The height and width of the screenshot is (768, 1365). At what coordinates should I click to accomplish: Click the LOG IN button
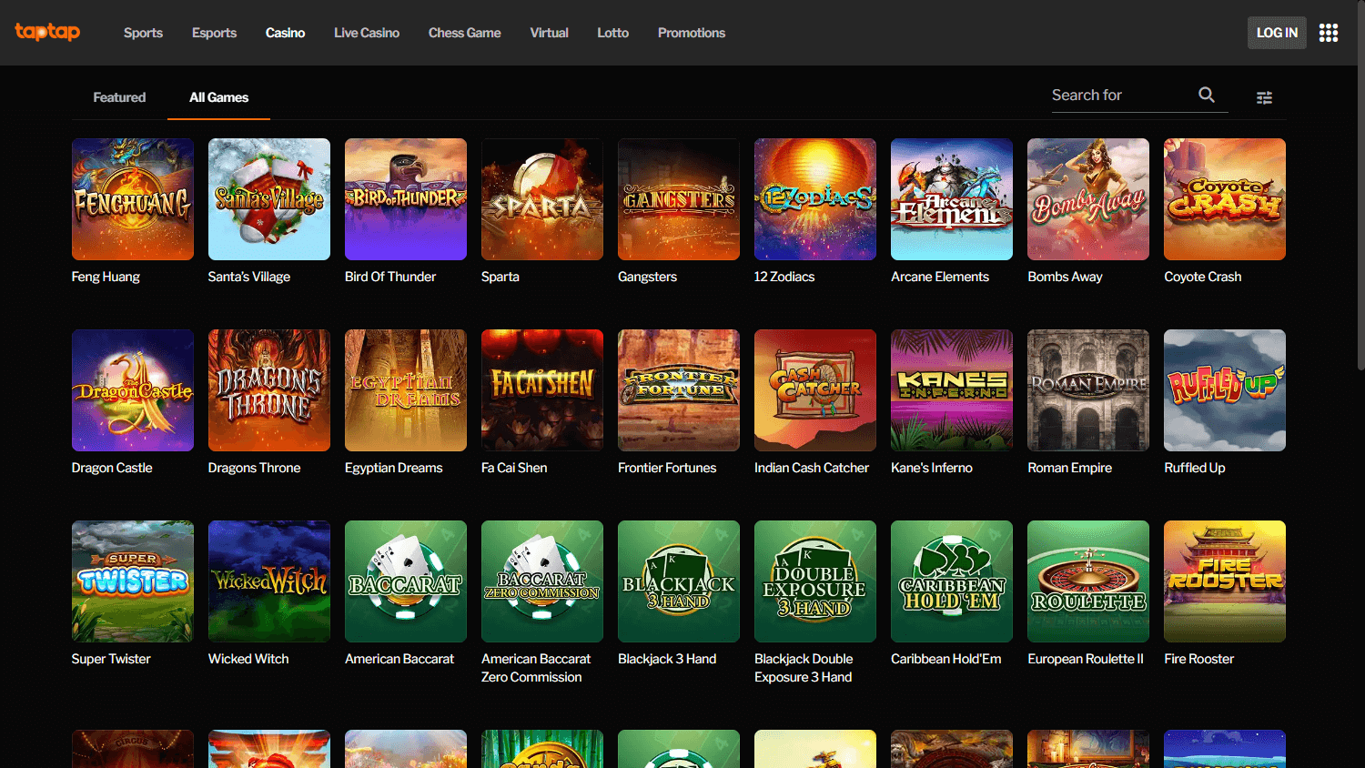[x=1277, y=32]
